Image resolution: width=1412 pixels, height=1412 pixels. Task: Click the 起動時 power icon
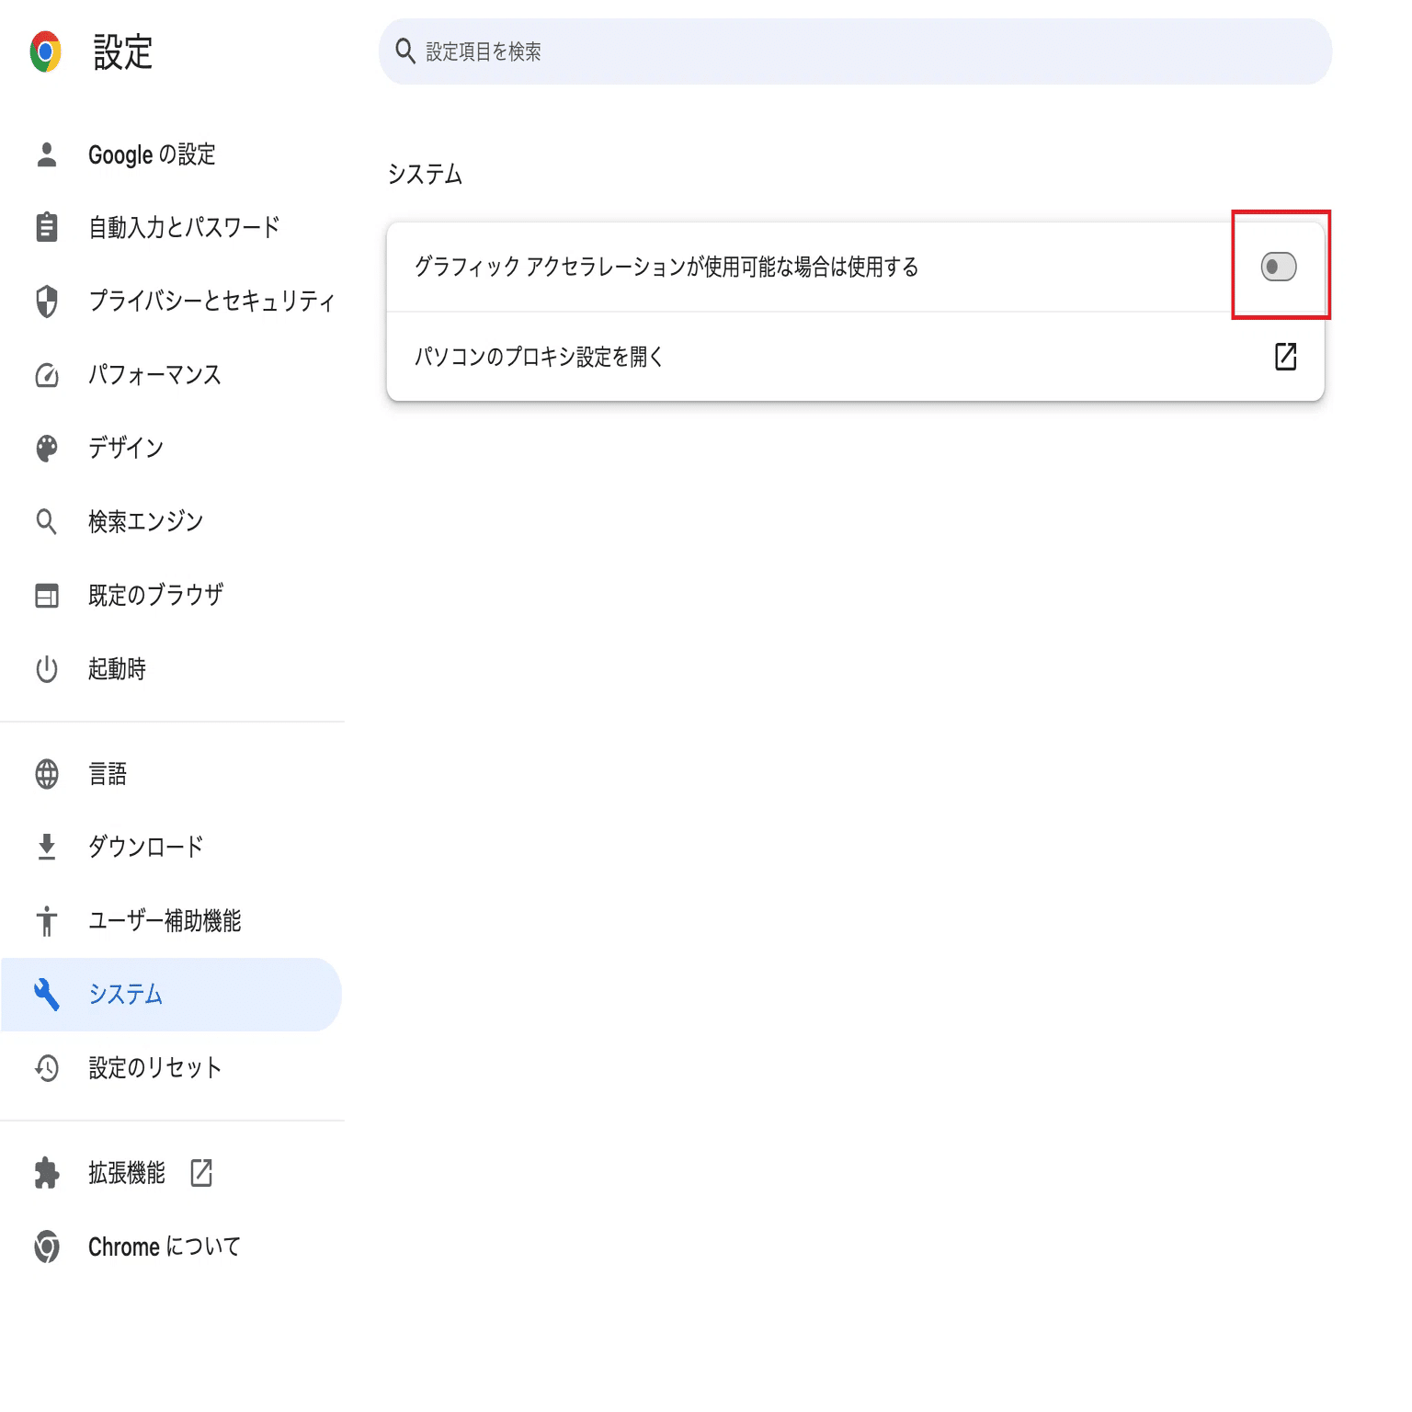[x=47, y=669]
